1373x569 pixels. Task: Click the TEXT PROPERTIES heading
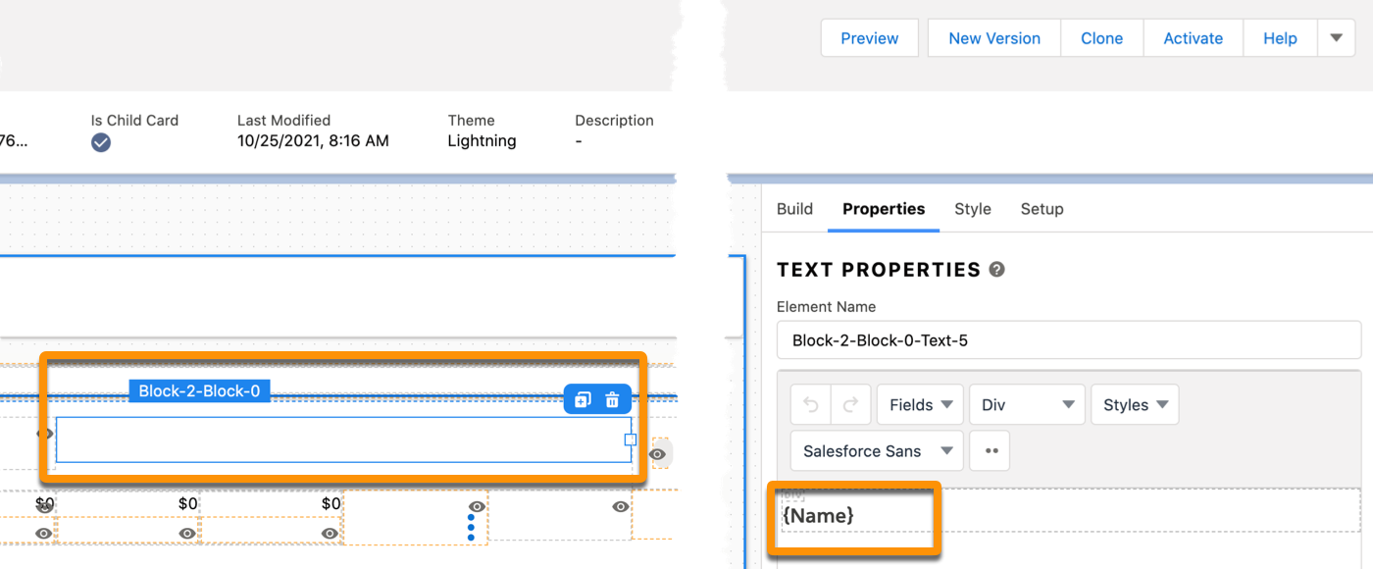pyautogui.click(x=879, y=270)
